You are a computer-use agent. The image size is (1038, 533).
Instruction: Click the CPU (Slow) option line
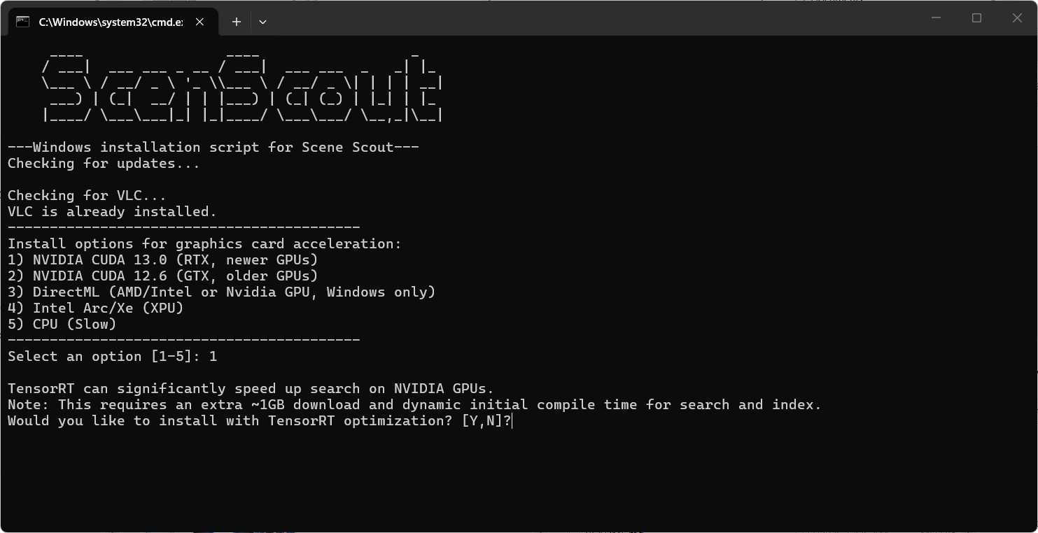[x=62, y=324]
